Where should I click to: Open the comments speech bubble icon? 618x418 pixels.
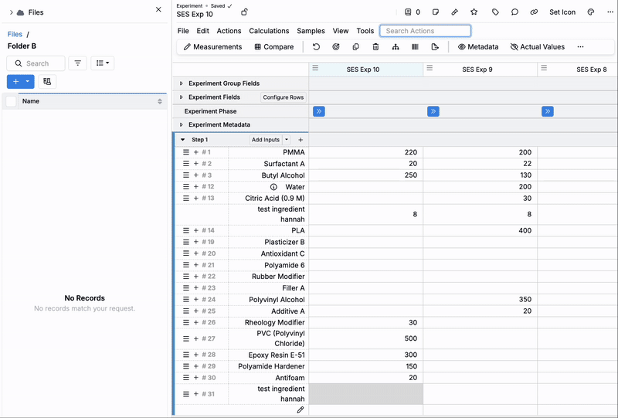[514, 12]
